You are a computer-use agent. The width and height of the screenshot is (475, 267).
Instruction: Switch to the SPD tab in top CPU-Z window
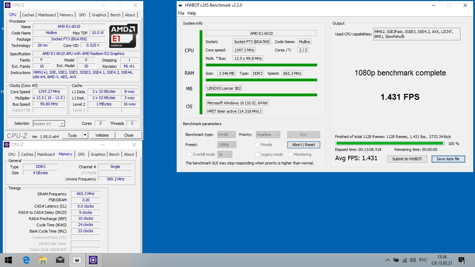tap(82, 15)
